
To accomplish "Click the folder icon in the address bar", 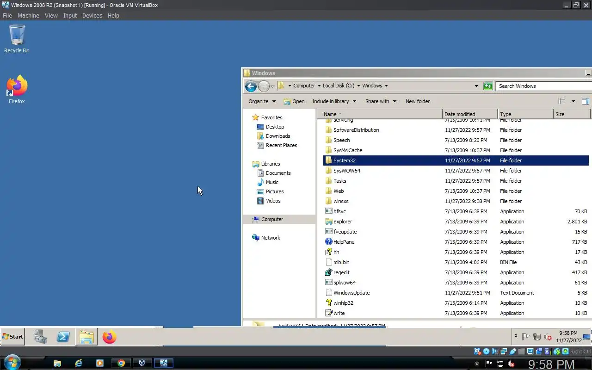I will pos(281,86).
